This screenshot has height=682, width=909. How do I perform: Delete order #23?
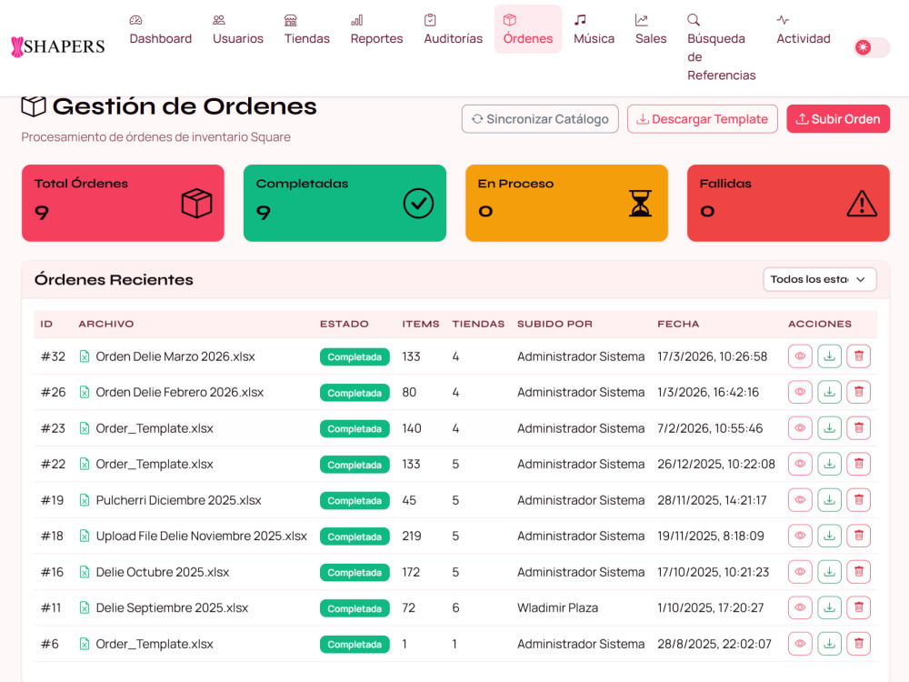pyautogui.click(x=859, y=428)
